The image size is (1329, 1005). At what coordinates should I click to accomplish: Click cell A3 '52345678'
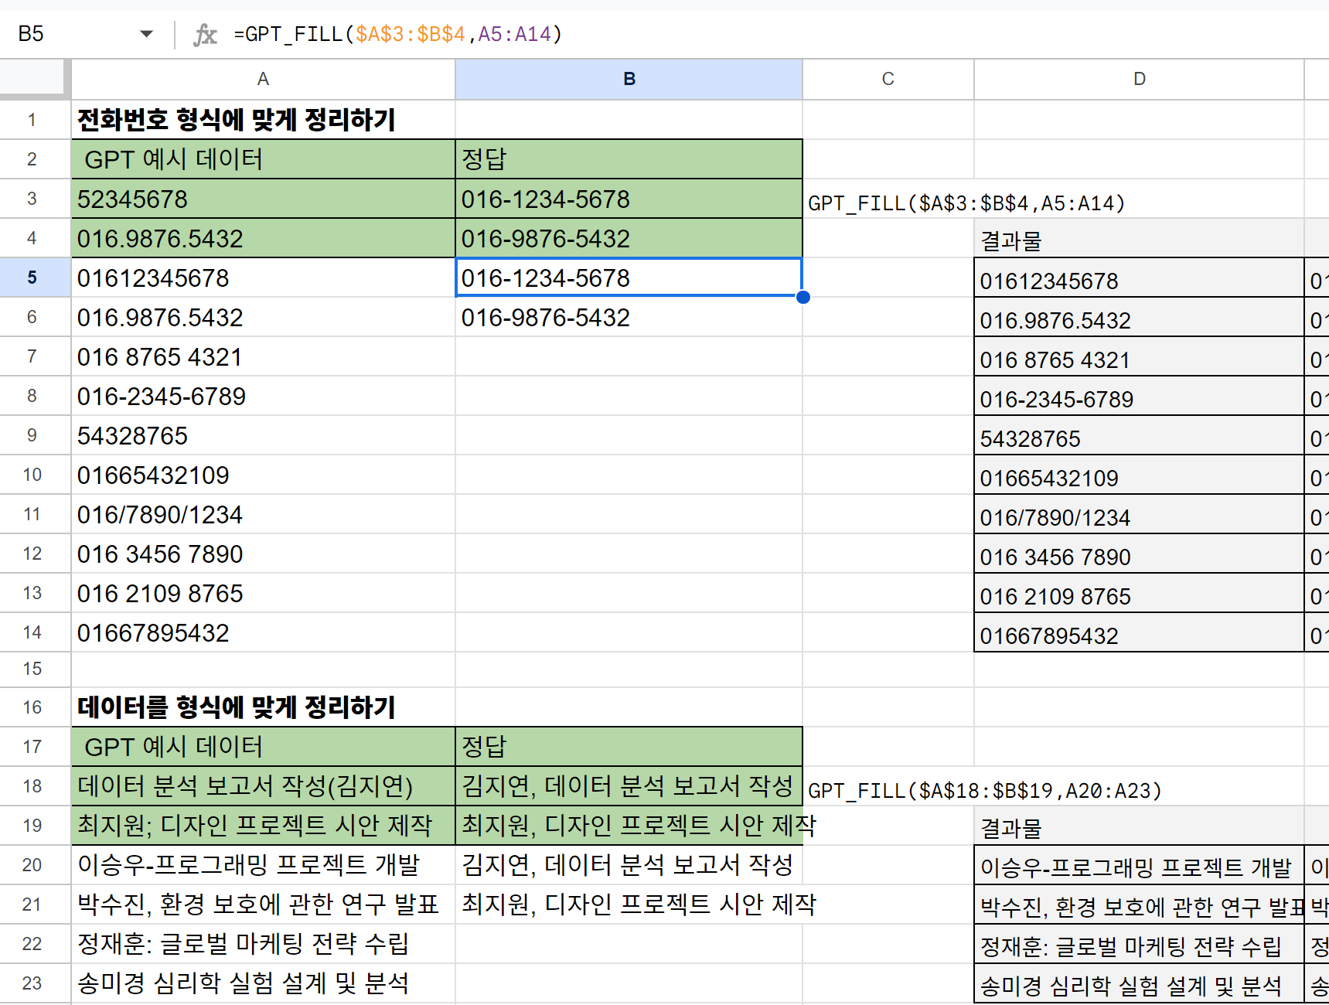pos(263,199)
